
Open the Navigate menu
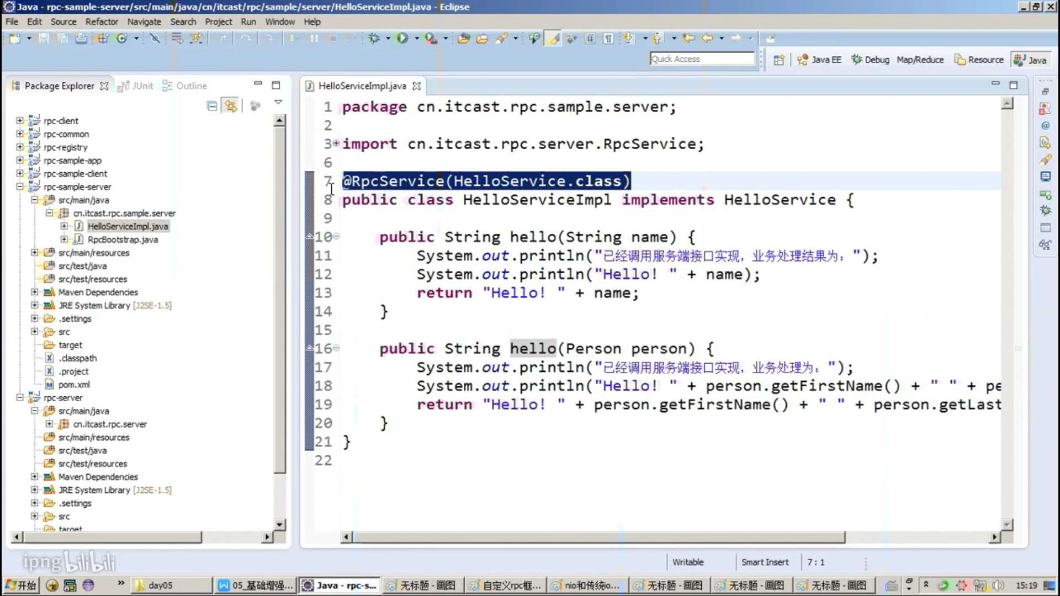[144, 22]
